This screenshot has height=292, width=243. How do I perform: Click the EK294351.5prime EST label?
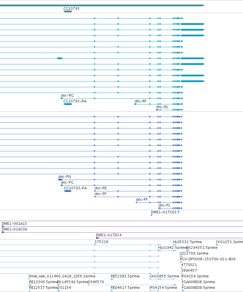(202, 247)
